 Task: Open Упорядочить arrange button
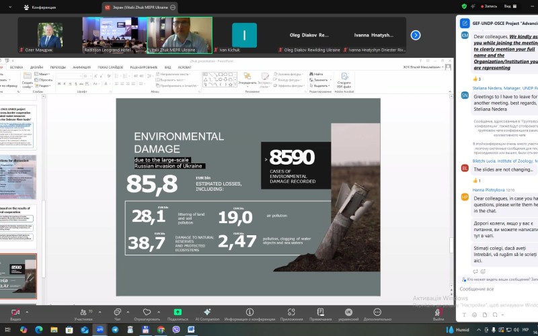247,79
